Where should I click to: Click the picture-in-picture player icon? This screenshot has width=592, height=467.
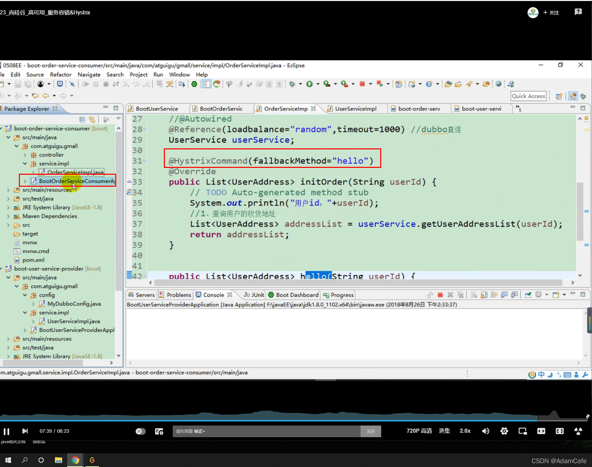coord(523,431)
